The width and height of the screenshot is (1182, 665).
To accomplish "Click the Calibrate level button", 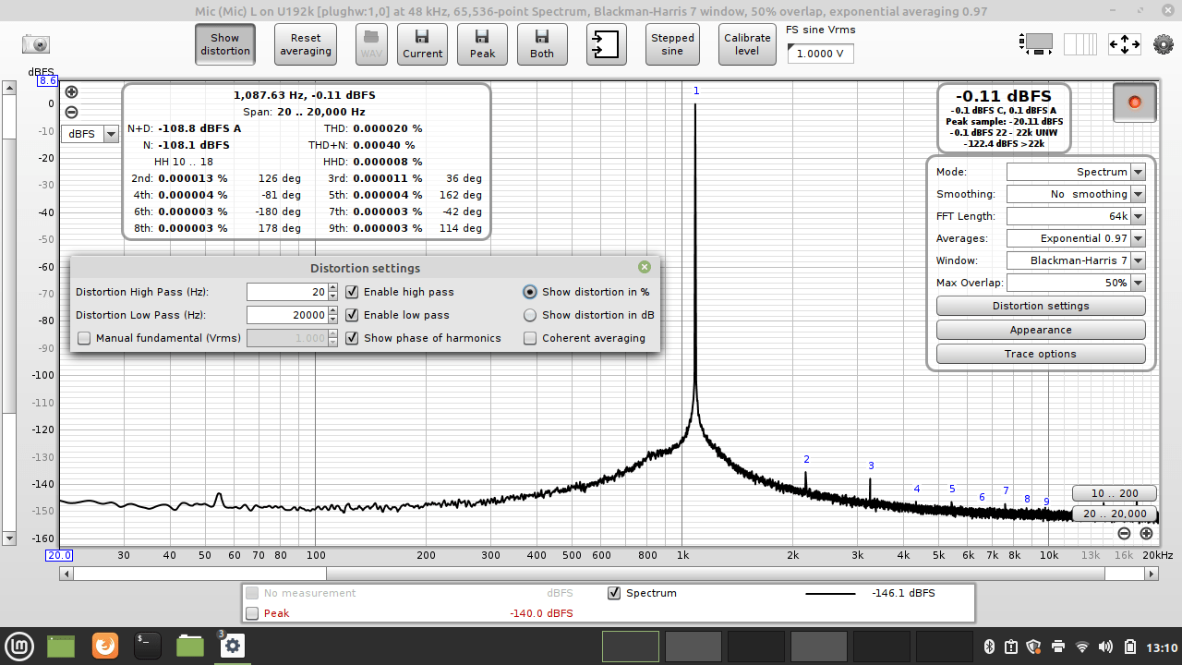I will point(747,44).
